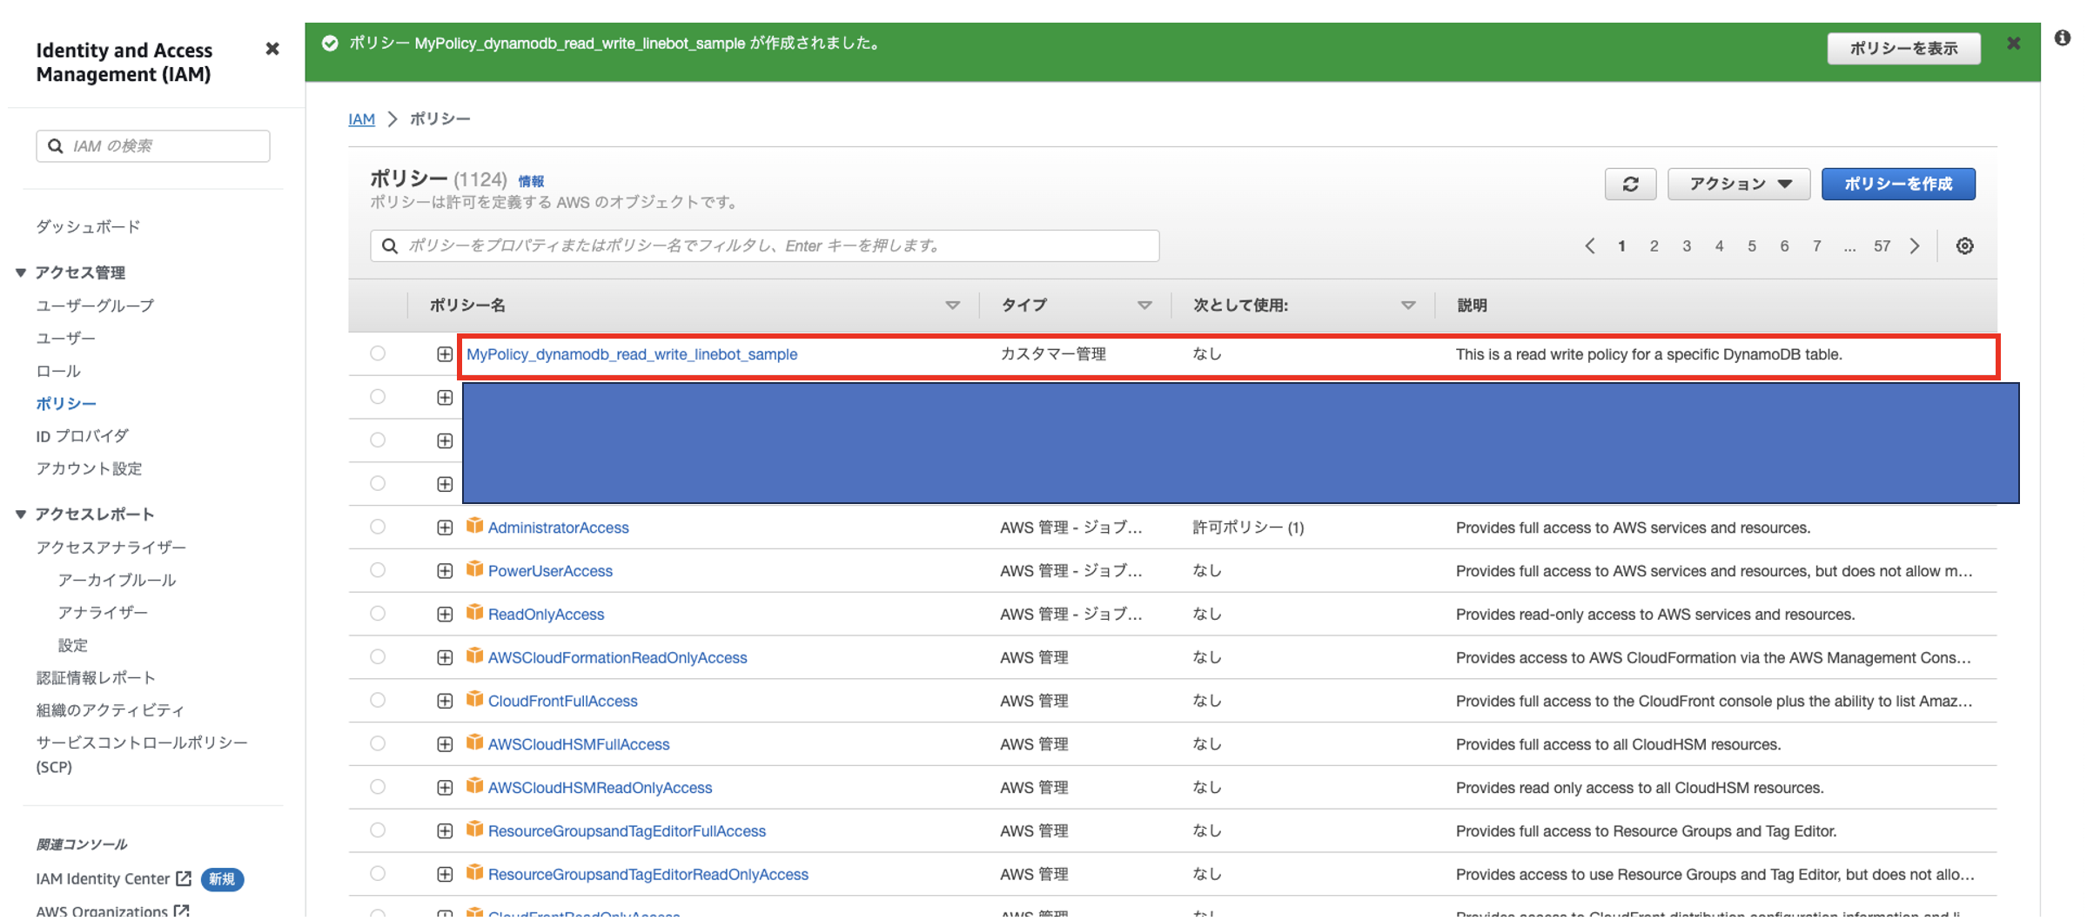This screenshot has height=921, width=2087.
Task: Open the アクション dropdown menu
Action: 1738,184
